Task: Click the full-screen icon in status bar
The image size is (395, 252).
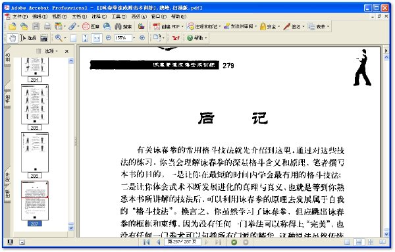Action: coord(10,242)
